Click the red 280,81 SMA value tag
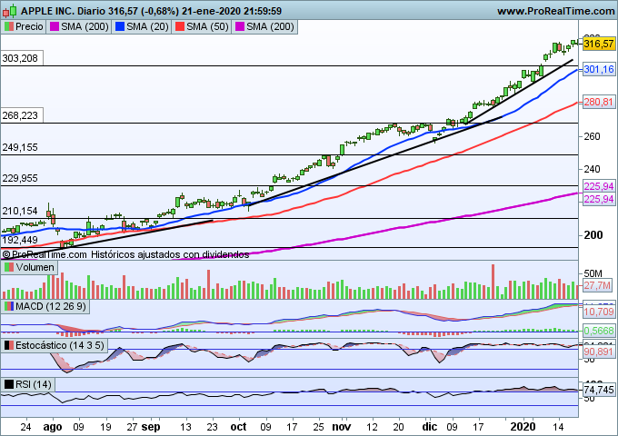618x436 pixels. (x=599, y=102)
